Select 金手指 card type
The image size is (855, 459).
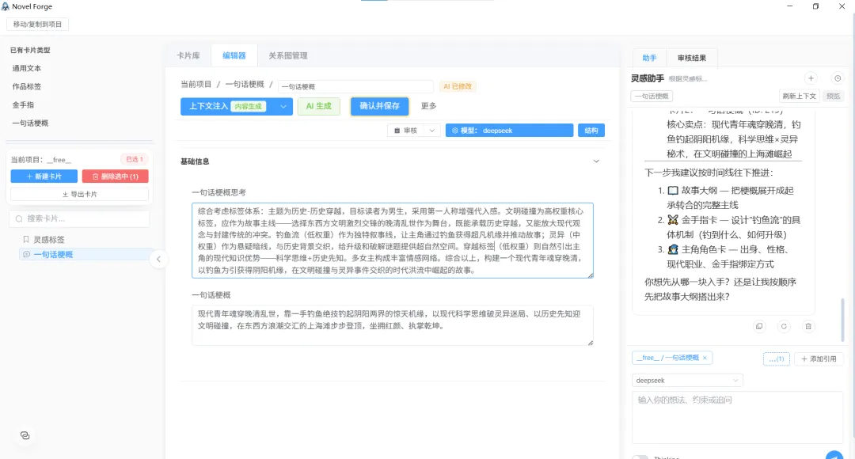tap(24, 104)
